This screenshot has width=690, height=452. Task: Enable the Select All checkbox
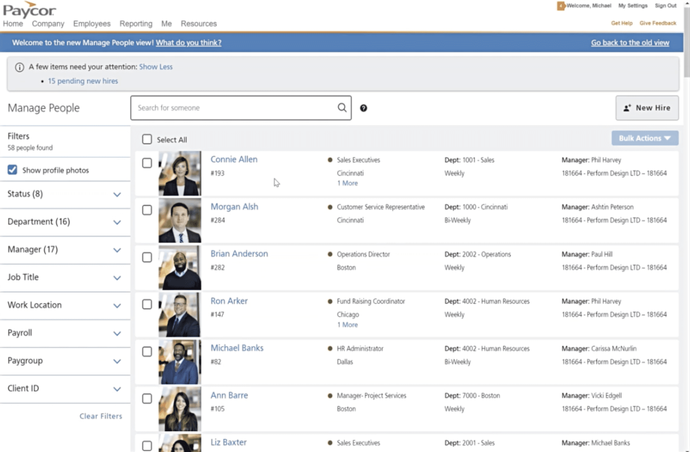point(147,139)
